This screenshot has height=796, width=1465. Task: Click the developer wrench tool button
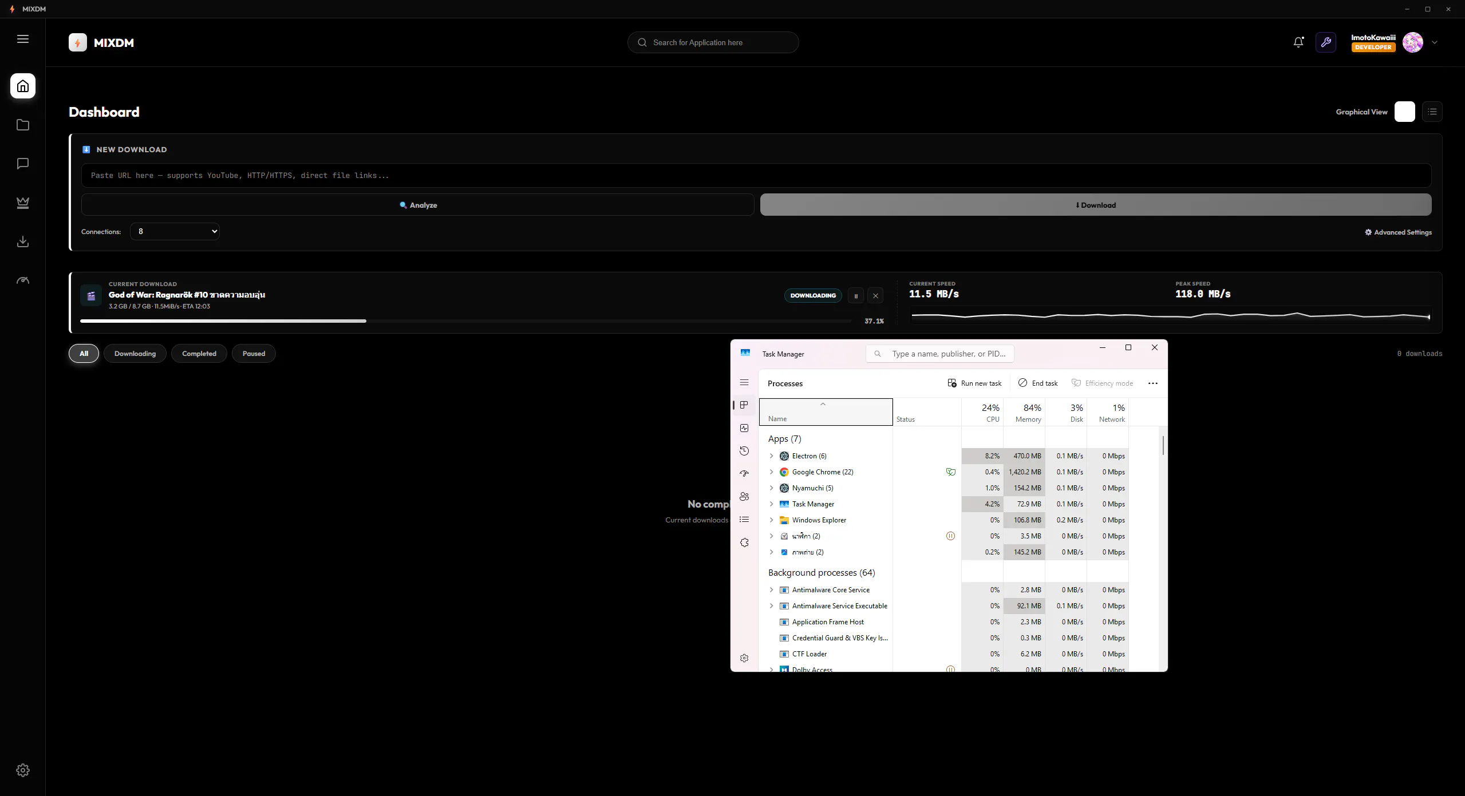[1326, 42]
